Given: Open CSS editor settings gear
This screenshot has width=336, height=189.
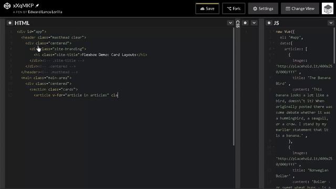Looking at the screenshot, I should pyautogui.click(x=245, y=23).
